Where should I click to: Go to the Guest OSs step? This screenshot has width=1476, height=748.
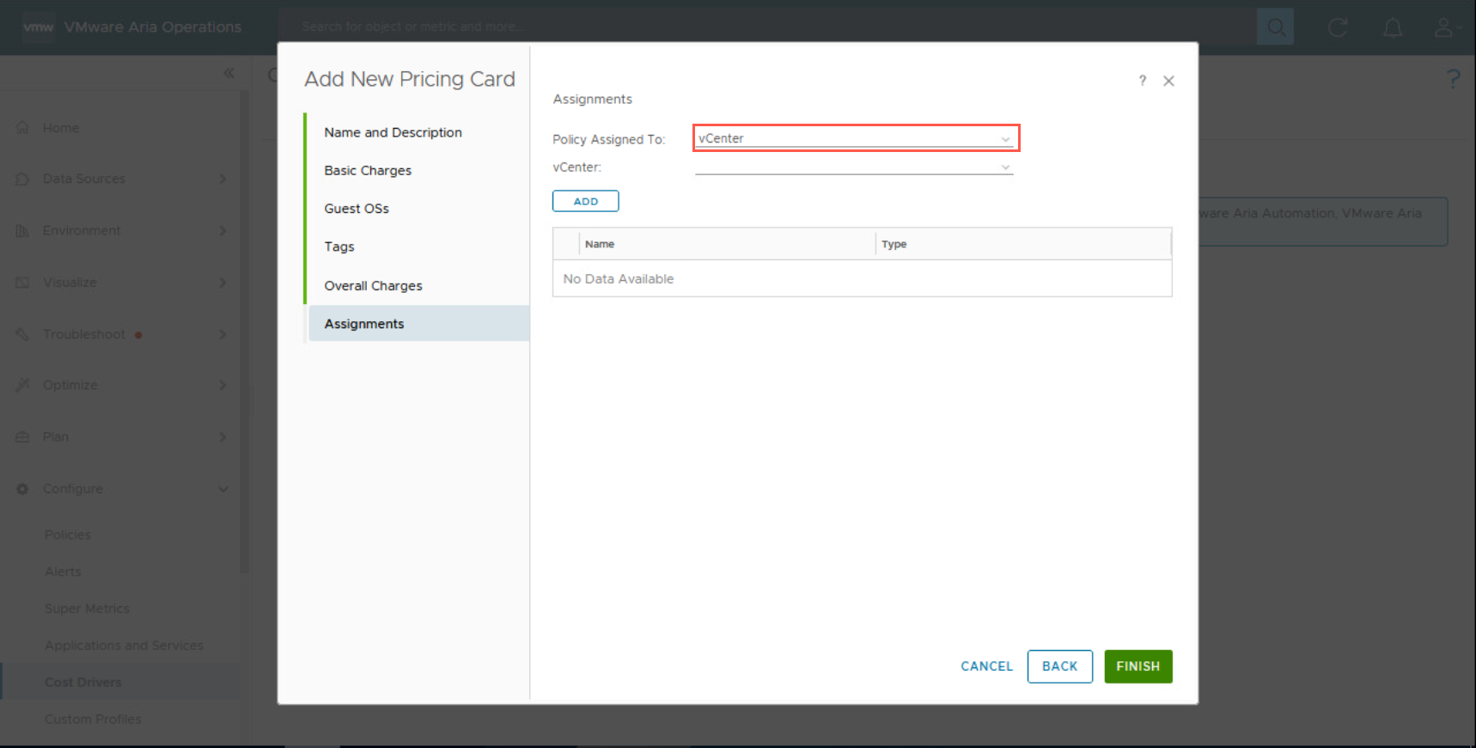pos(357,209)
